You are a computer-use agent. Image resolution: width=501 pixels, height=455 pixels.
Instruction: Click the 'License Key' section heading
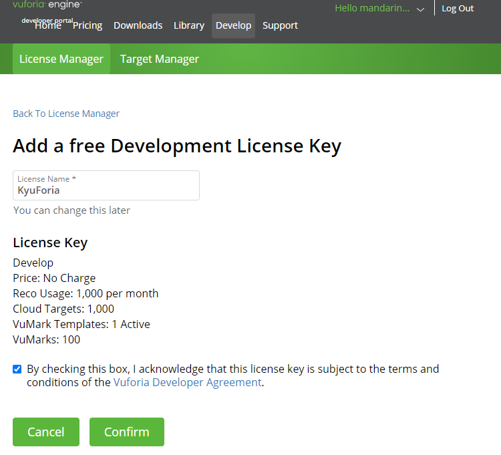tap(50, 243)
